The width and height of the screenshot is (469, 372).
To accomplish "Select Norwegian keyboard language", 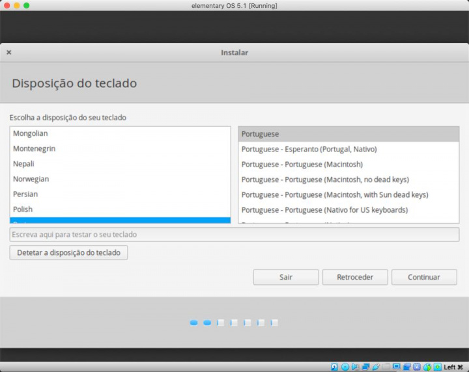I will pyautogui.click(x=31, y=179).
